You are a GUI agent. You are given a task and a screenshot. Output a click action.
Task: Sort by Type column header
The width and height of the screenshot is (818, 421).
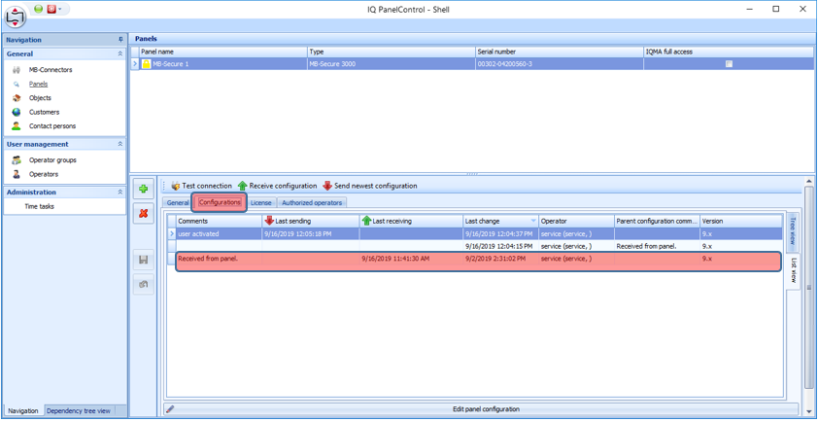[x=392, y=52]
